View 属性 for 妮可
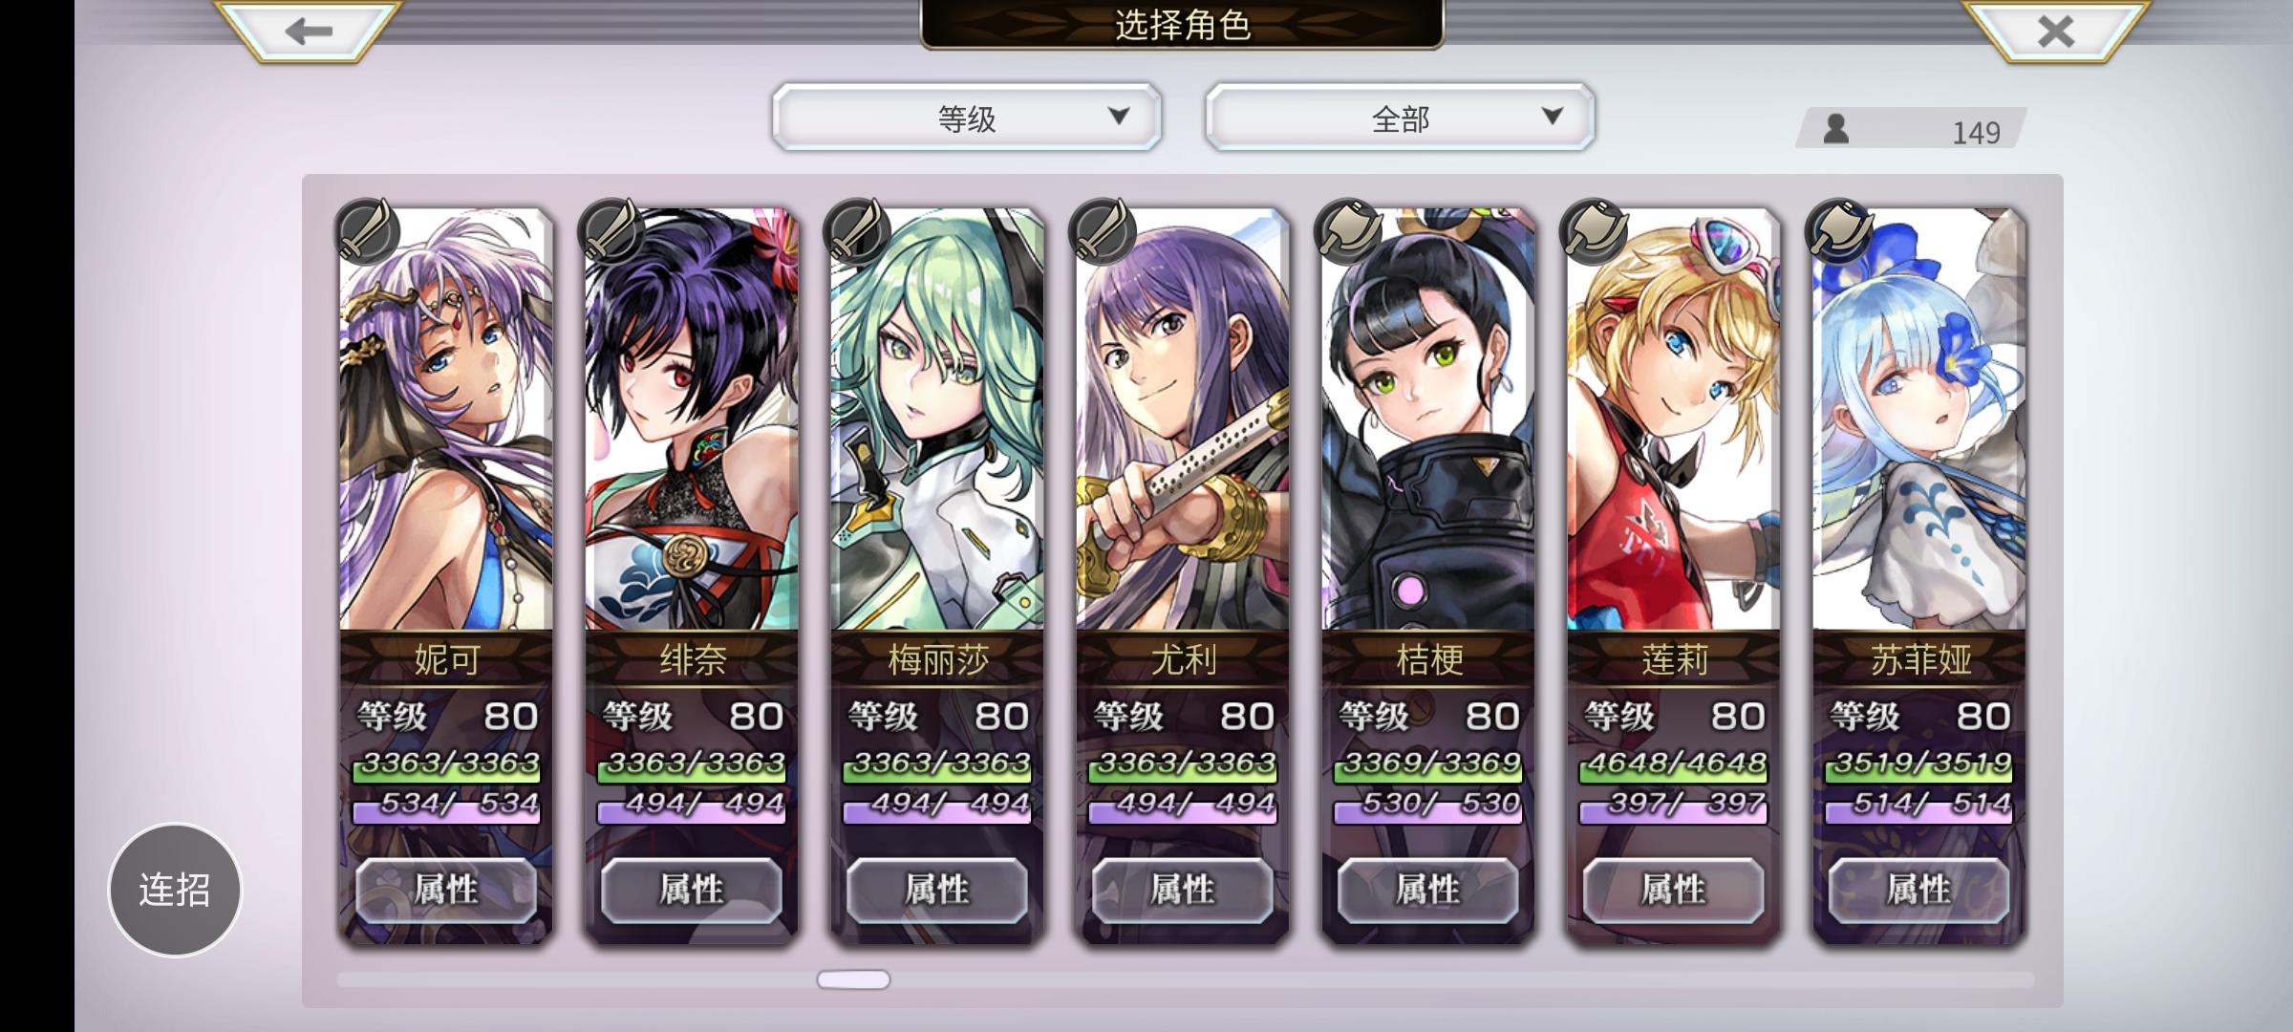Screen dimensions: 2293x1032 click(446, 890)
